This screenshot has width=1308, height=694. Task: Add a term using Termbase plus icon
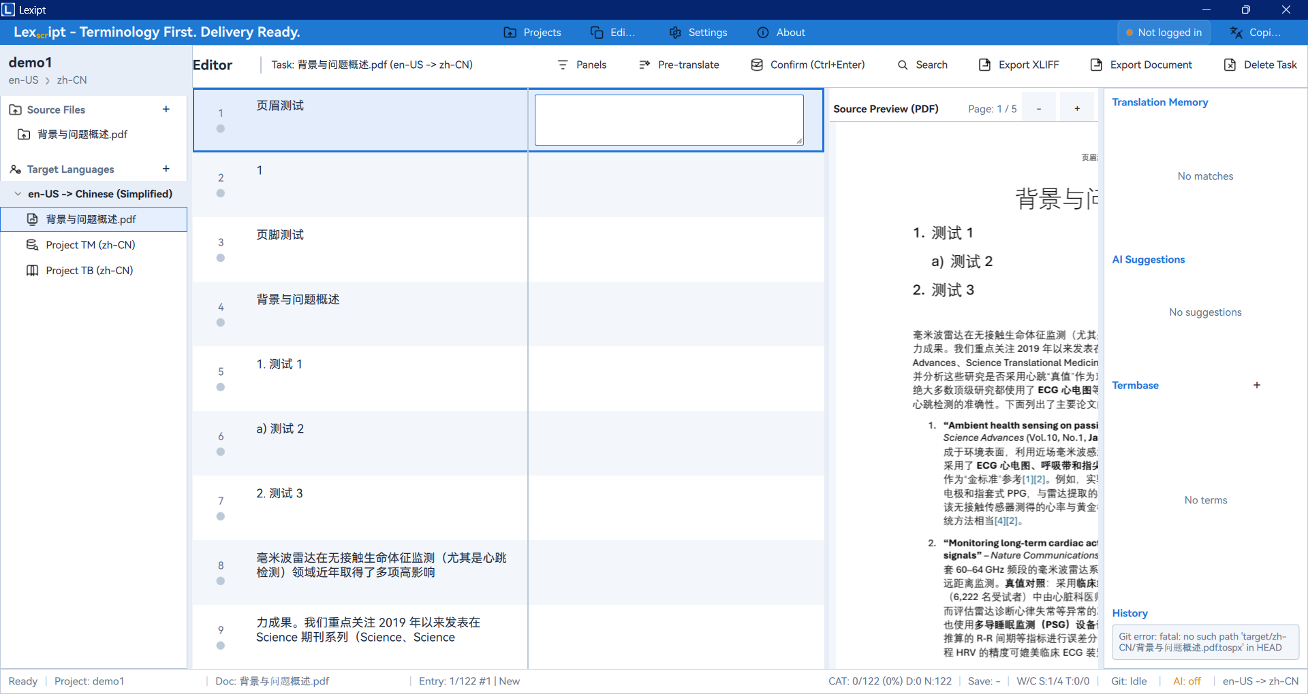pyautogui.click(x=1257, y=385)
